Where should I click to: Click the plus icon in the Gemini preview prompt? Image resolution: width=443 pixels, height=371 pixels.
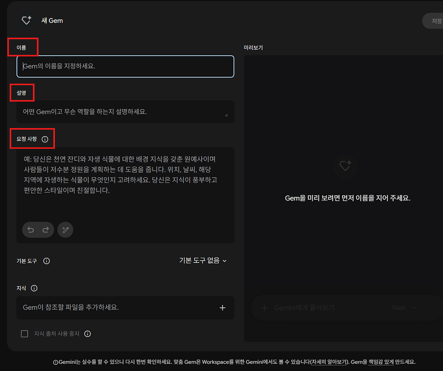coord(264,308)
